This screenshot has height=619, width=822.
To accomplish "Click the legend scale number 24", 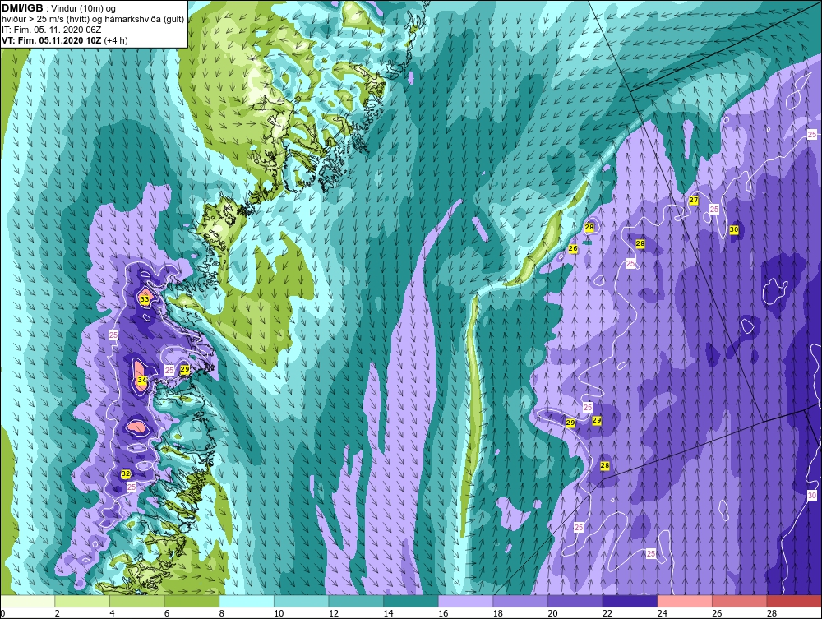I will 662,613.
